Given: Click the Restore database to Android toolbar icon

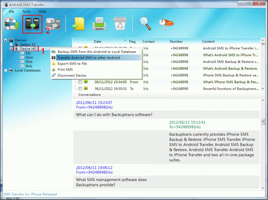Looking at the screenshot, I should 53,24.
